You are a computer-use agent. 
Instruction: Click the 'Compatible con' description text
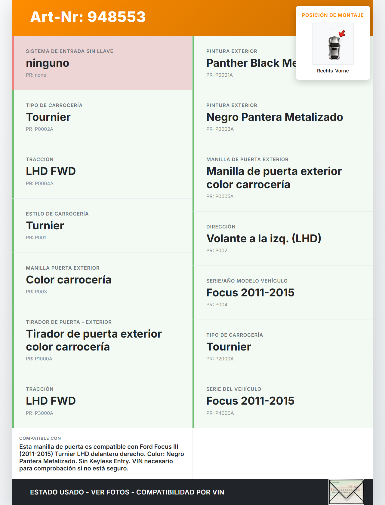102,457
